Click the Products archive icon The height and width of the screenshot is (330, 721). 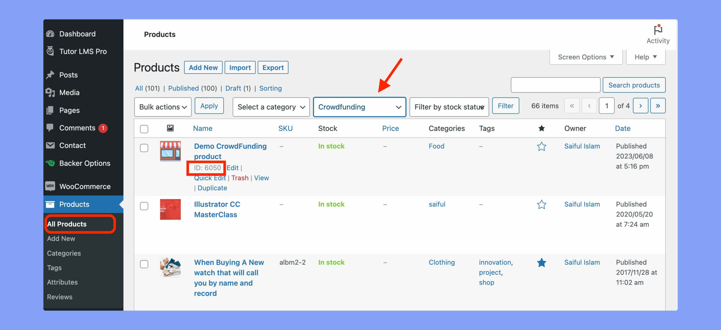click(x=50, y=204)
